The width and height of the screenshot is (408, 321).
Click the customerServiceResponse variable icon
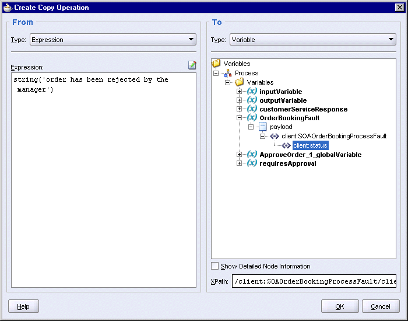point(252,109)
